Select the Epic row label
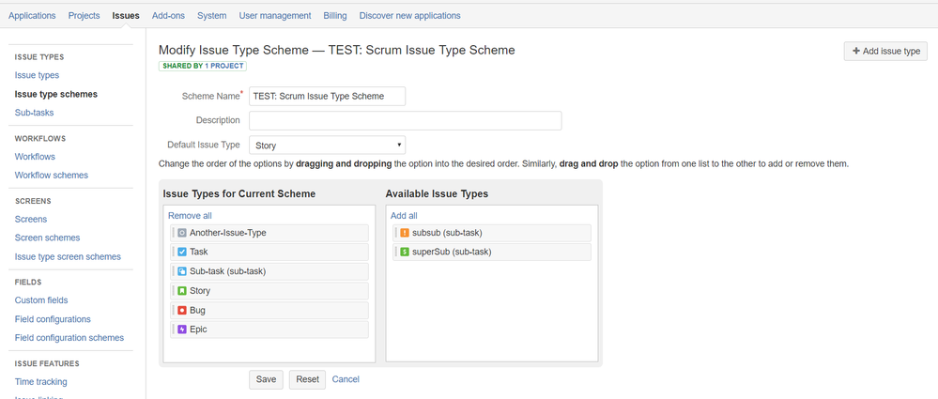The image size is (938, 399). [199, 329]
